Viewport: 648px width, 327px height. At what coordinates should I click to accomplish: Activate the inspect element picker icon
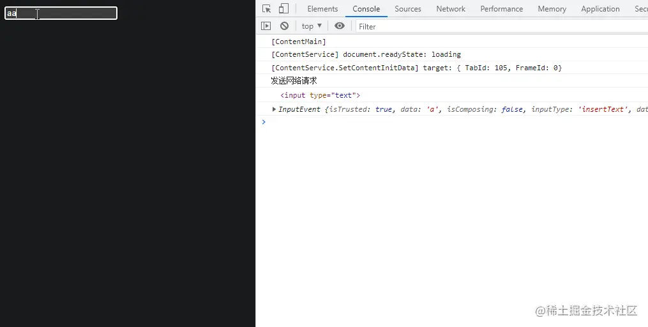click(x=267, y=9)
